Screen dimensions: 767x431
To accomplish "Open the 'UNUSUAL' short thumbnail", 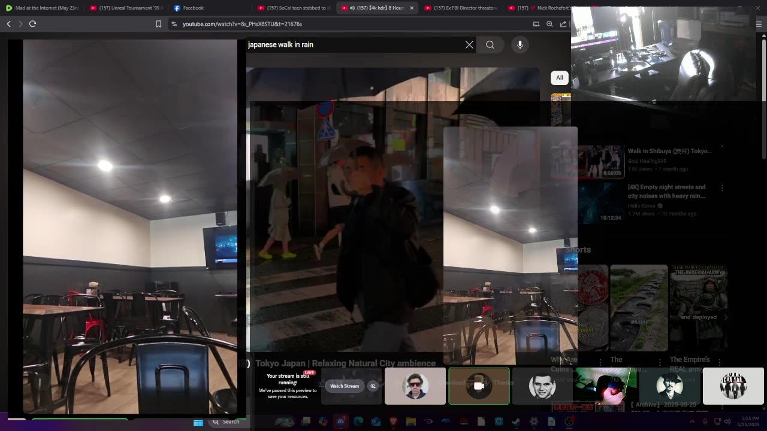I will [x=639, y=308].
